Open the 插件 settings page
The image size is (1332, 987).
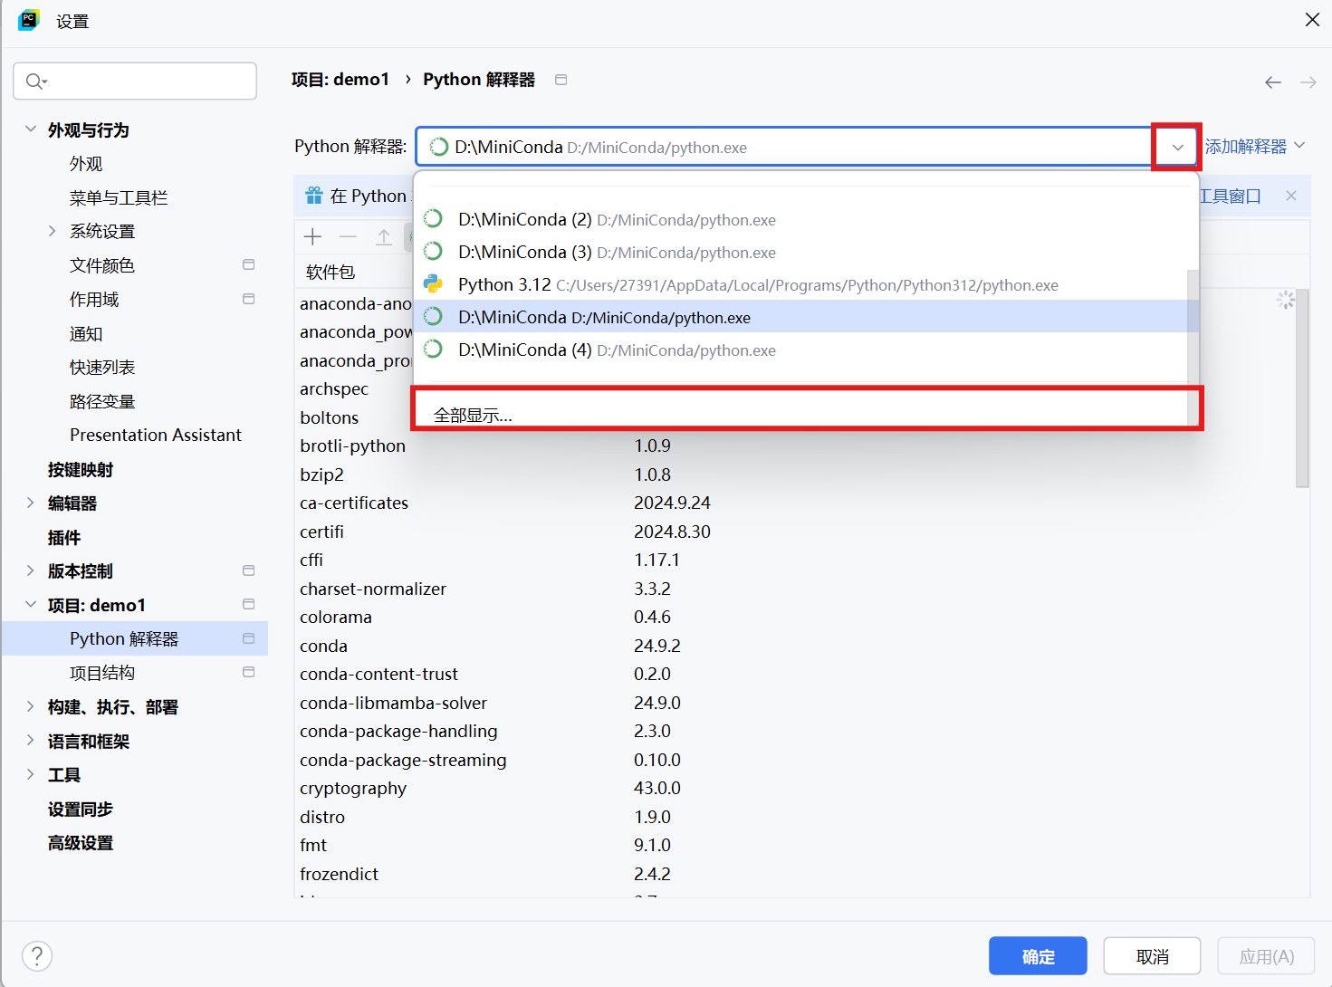pos(64,538)
